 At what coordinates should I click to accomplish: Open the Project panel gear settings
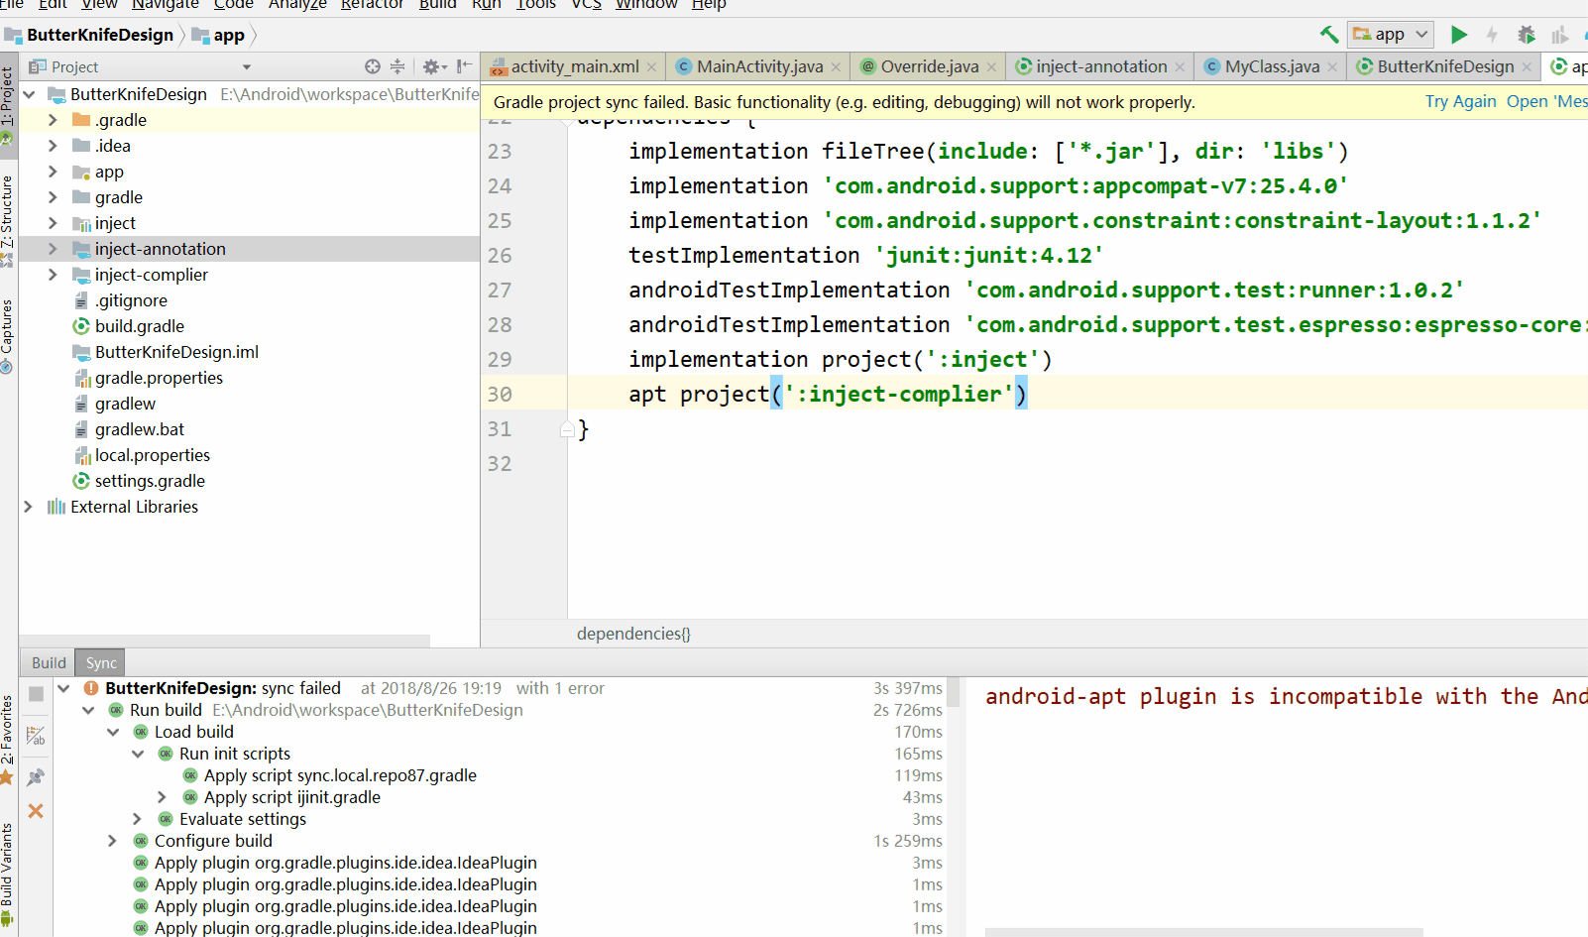(x=434, y=66)
